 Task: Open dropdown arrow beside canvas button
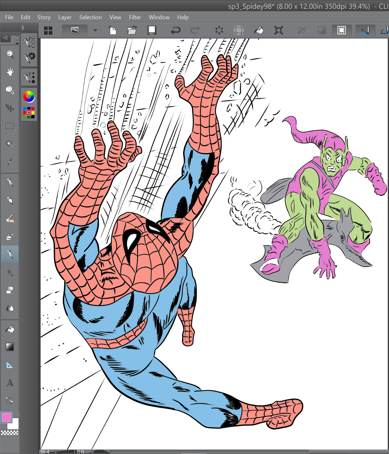tap(95, 31)
